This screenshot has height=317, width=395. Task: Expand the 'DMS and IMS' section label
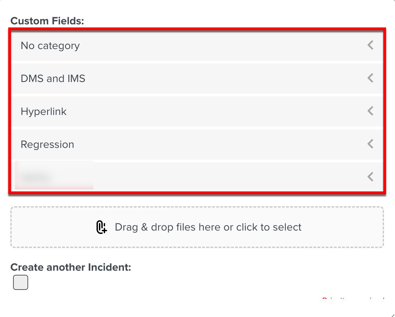[x=53, y=79]
